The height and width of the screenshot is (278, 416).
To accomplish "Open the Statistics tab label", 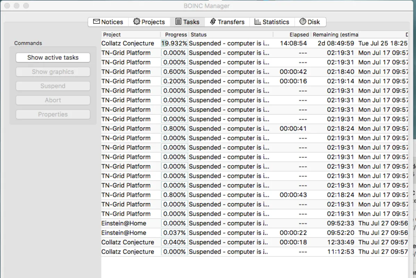I will click(276, 22).
